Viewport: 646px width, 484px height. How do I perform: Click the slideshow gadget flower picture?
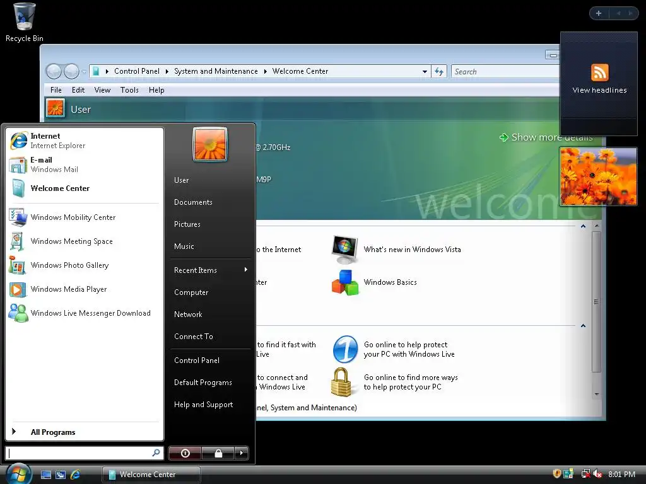[x=598, y=176]
